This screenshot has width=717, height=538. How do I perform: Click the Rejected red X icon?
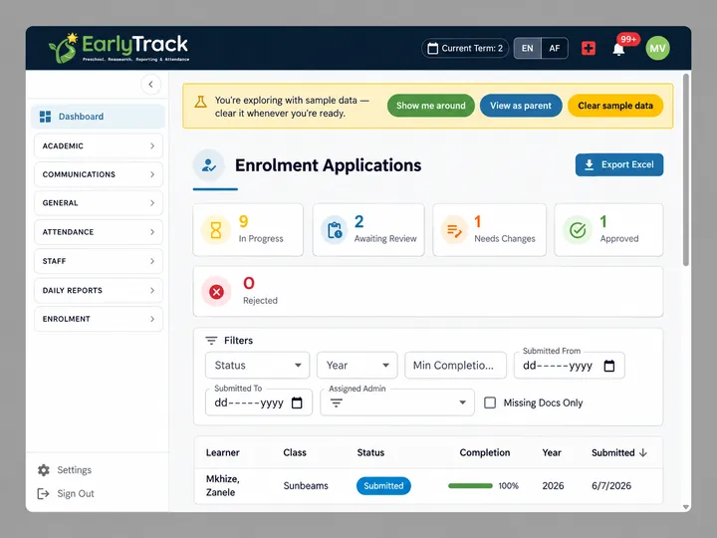[216, 291]
